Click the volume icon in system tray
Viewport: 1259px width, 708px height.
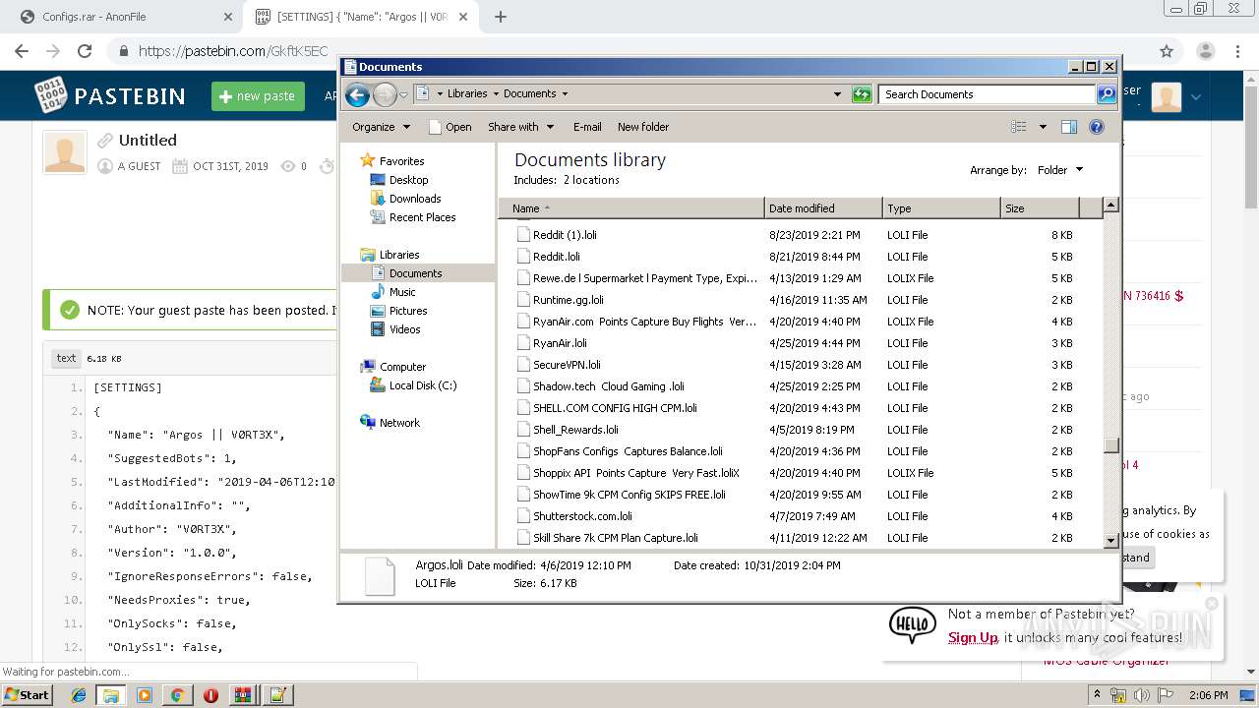click(x=1142, y=695)
